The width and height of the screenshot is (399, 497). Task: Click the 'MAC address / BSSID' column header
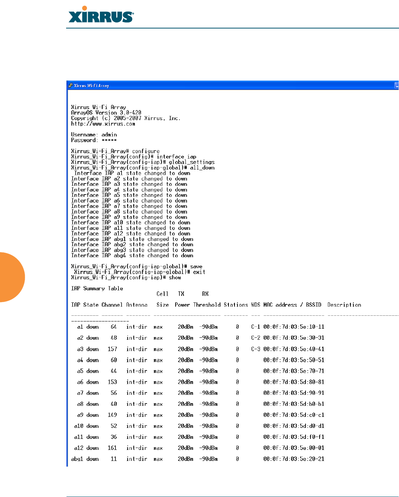[292, 305]
